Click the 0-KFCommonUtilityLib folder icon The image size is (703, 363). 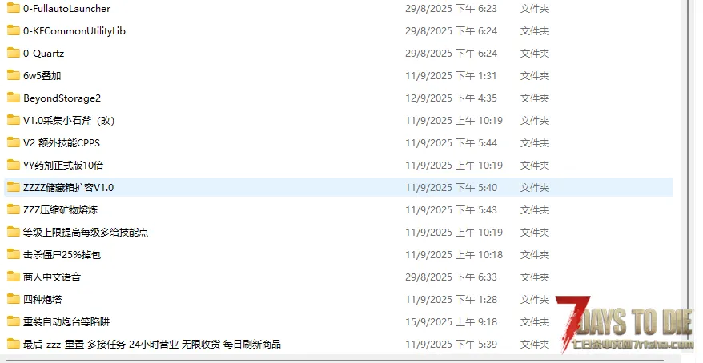pyautogui.click(x=14, y=30)
